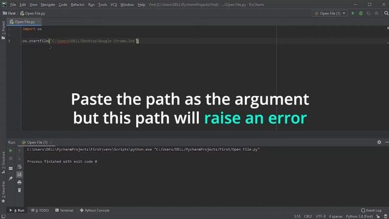This screenshot has width=389, height=219.
Task: Click the favorites star icon in left sidebar
Action: click(3, 201)
